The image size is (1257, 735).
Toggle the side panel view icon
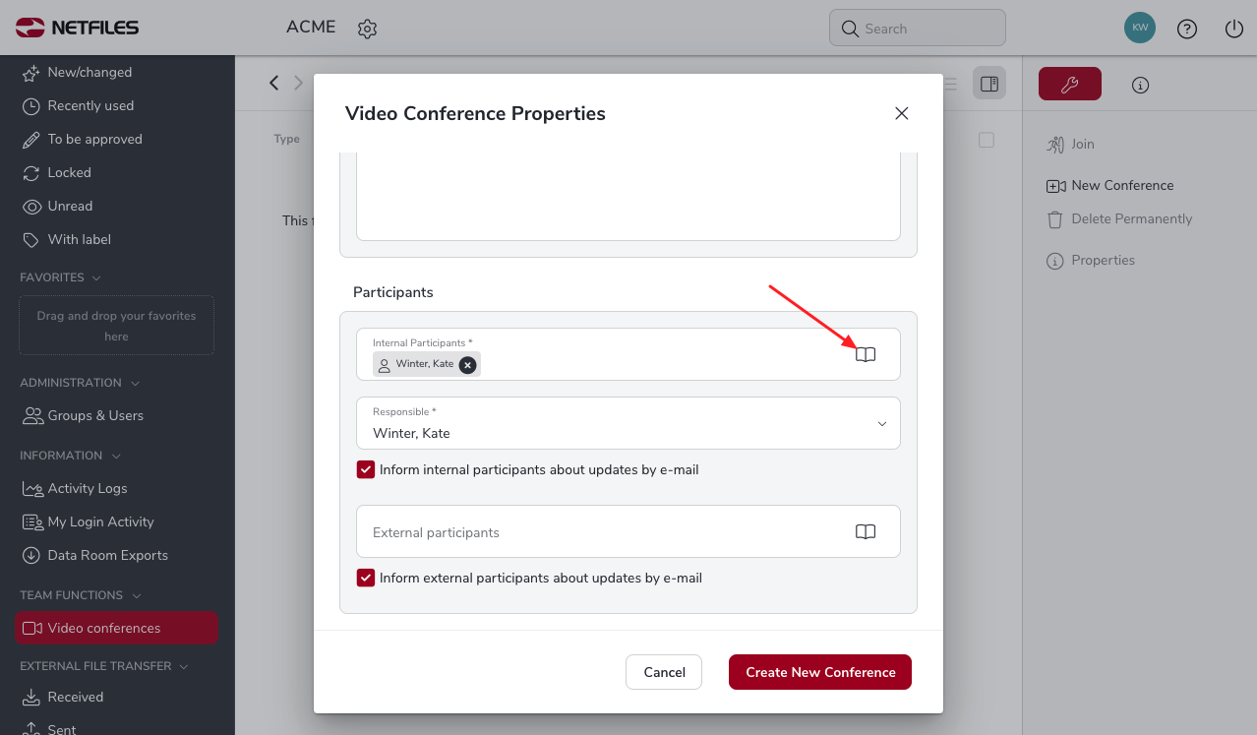(989, 84)
